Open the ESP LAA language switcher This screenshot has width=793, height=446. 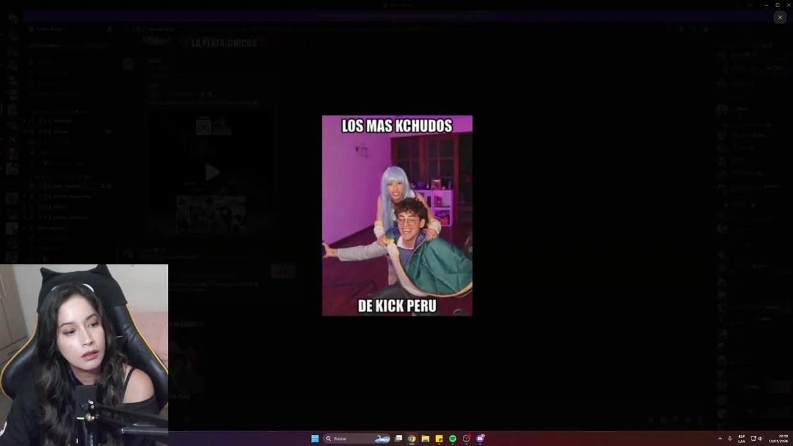tap(742, 439)
